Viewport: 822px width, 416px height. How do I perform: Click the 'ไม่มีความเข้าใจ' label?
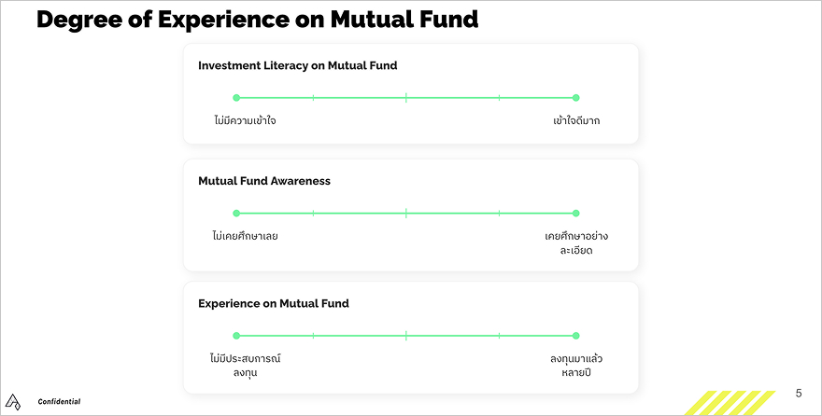point(245,121)
